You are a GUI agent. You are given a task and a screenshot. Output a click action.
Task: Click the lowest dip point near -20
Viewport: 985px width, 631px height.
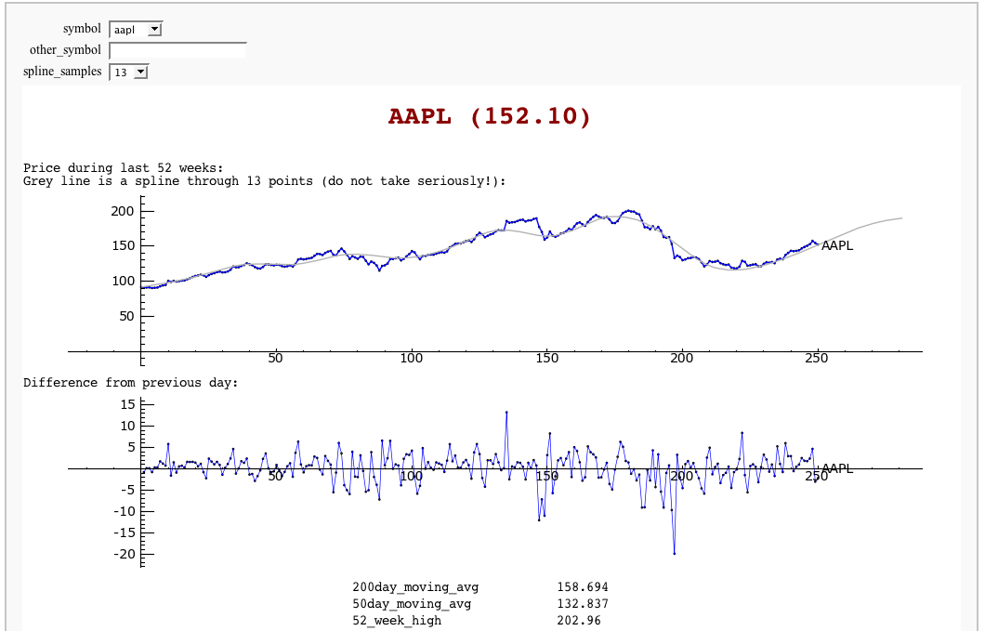pyautogui.click(x=675, y=554)
